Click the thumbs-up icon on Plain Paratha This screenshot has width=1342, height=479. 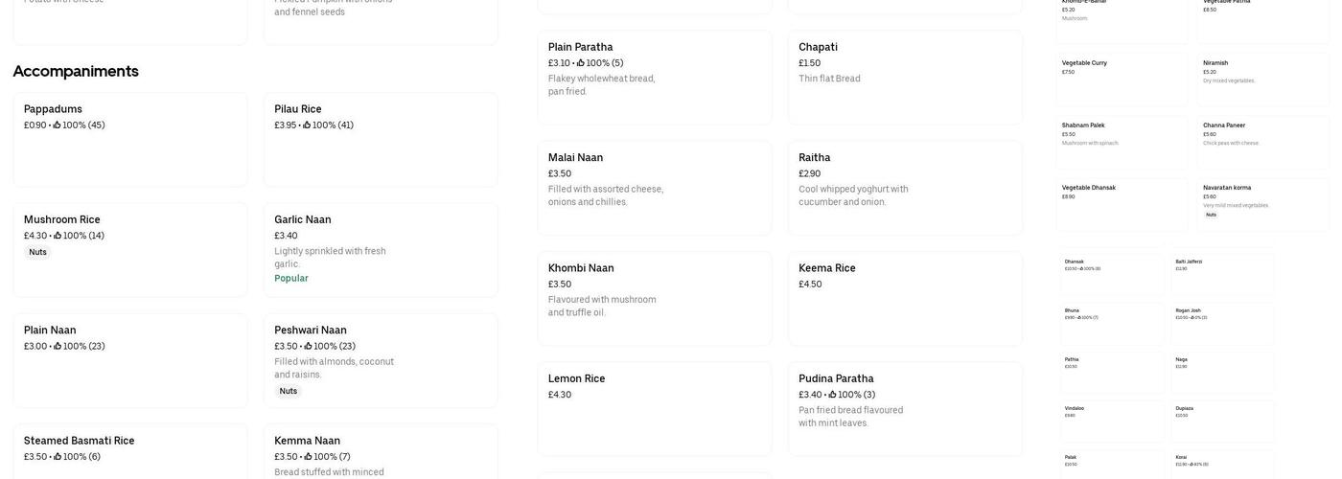[x=581, y=63]
